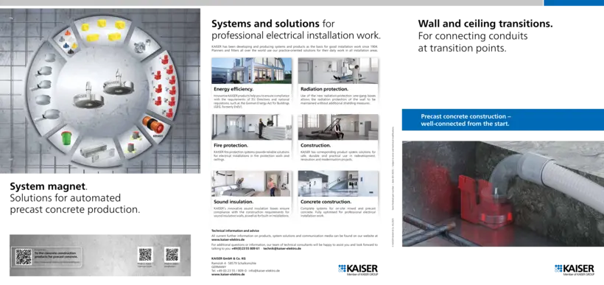Click the technik@kaiser-elektro.de email address

(282, 248)
